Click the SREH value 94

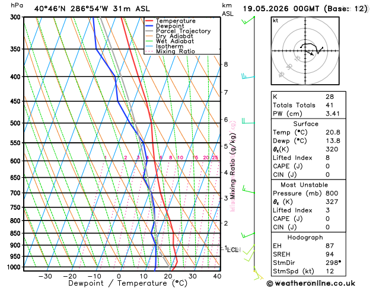click(330, 254)
